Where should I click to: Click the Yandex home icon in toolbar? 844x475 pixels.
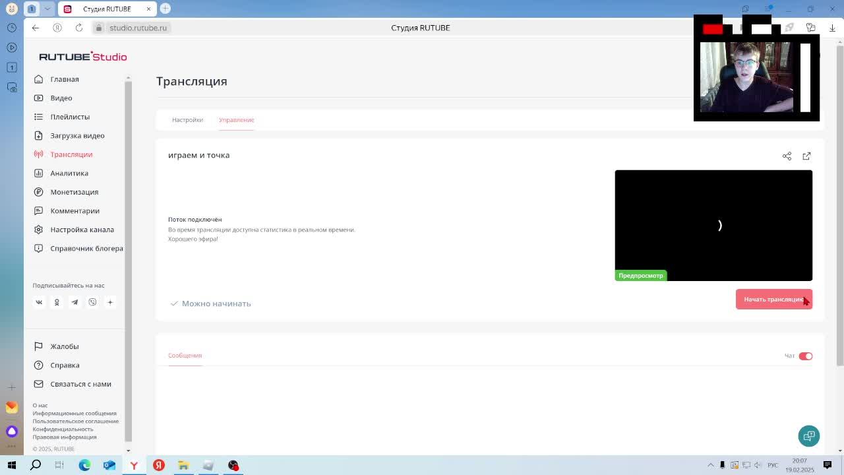coord(57,28)
